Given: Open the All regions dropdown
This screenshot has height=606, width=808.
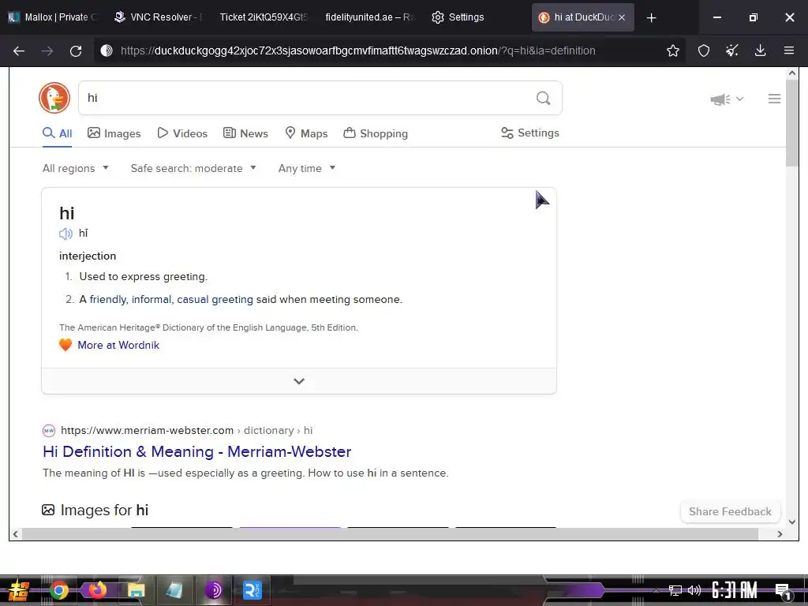Looking at the screenshot, I should pyautogui.click(x=76, y=168).
